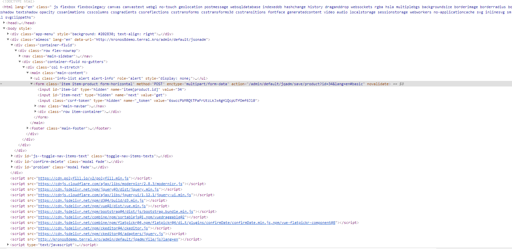Image resolution: width=512 pixels, height=249 pixels.
Task: Open the polyfill.min.js script link
Action: (83, 178)
